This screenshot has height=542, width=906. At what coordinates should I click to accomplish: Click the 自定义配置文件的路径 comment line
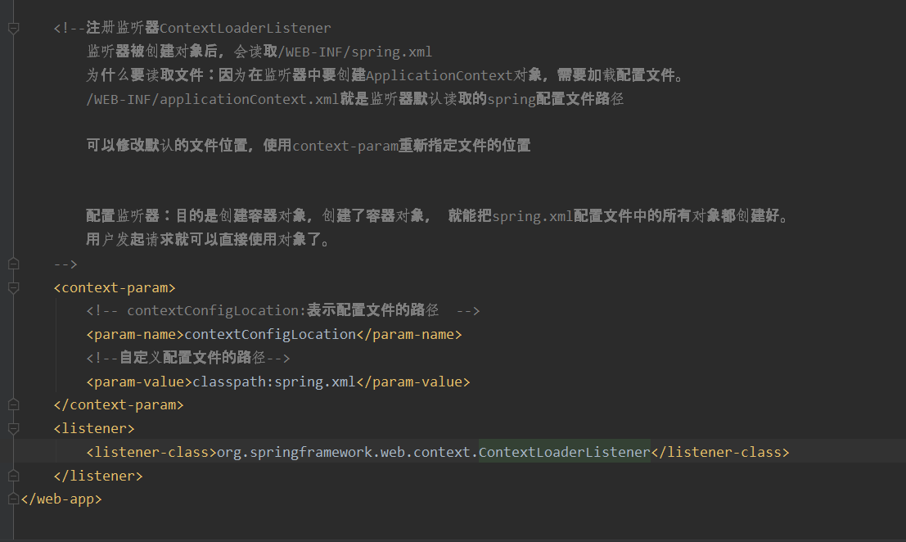click(187, 359)
